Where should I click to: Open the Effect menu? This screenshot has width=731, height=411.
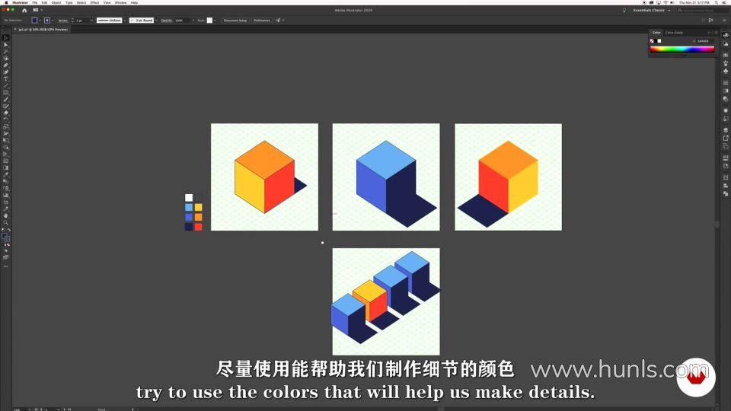pos(94,2)
